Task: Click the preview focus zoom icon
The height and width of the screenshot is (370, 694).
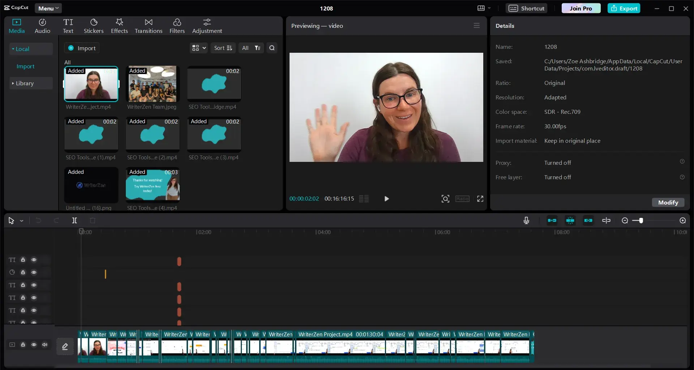Action: (x=445, y=199)
